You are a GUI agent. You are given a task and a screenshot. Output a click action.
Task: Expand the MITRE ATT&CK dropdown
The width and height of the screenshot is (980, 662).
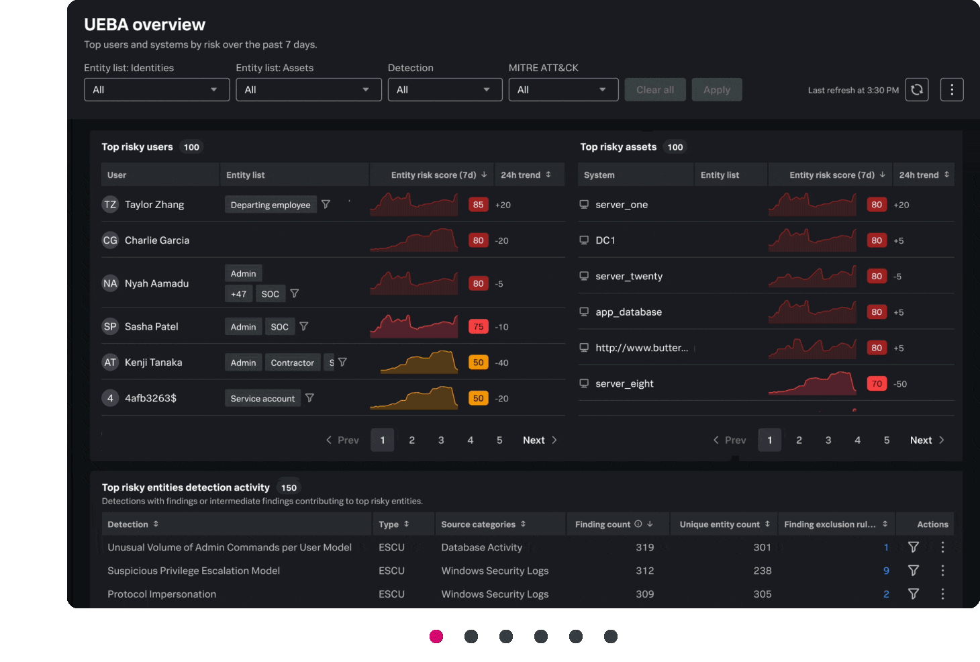click(563, 89)
